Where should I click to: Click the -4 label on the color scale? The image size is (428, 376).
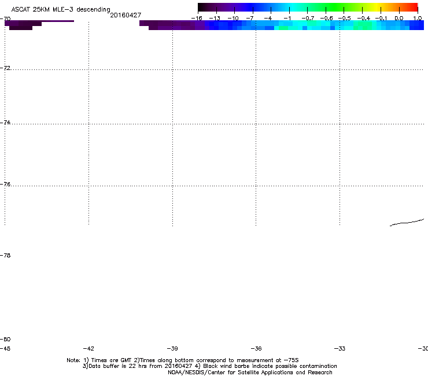[x=268, y=19]
